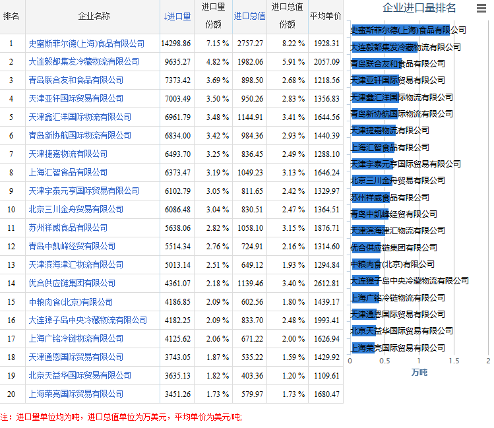Viewport: 494px width, 428px height.
Task: Select the 企业名称 column header
Action: pyautogui.click(x=94, y=16)
